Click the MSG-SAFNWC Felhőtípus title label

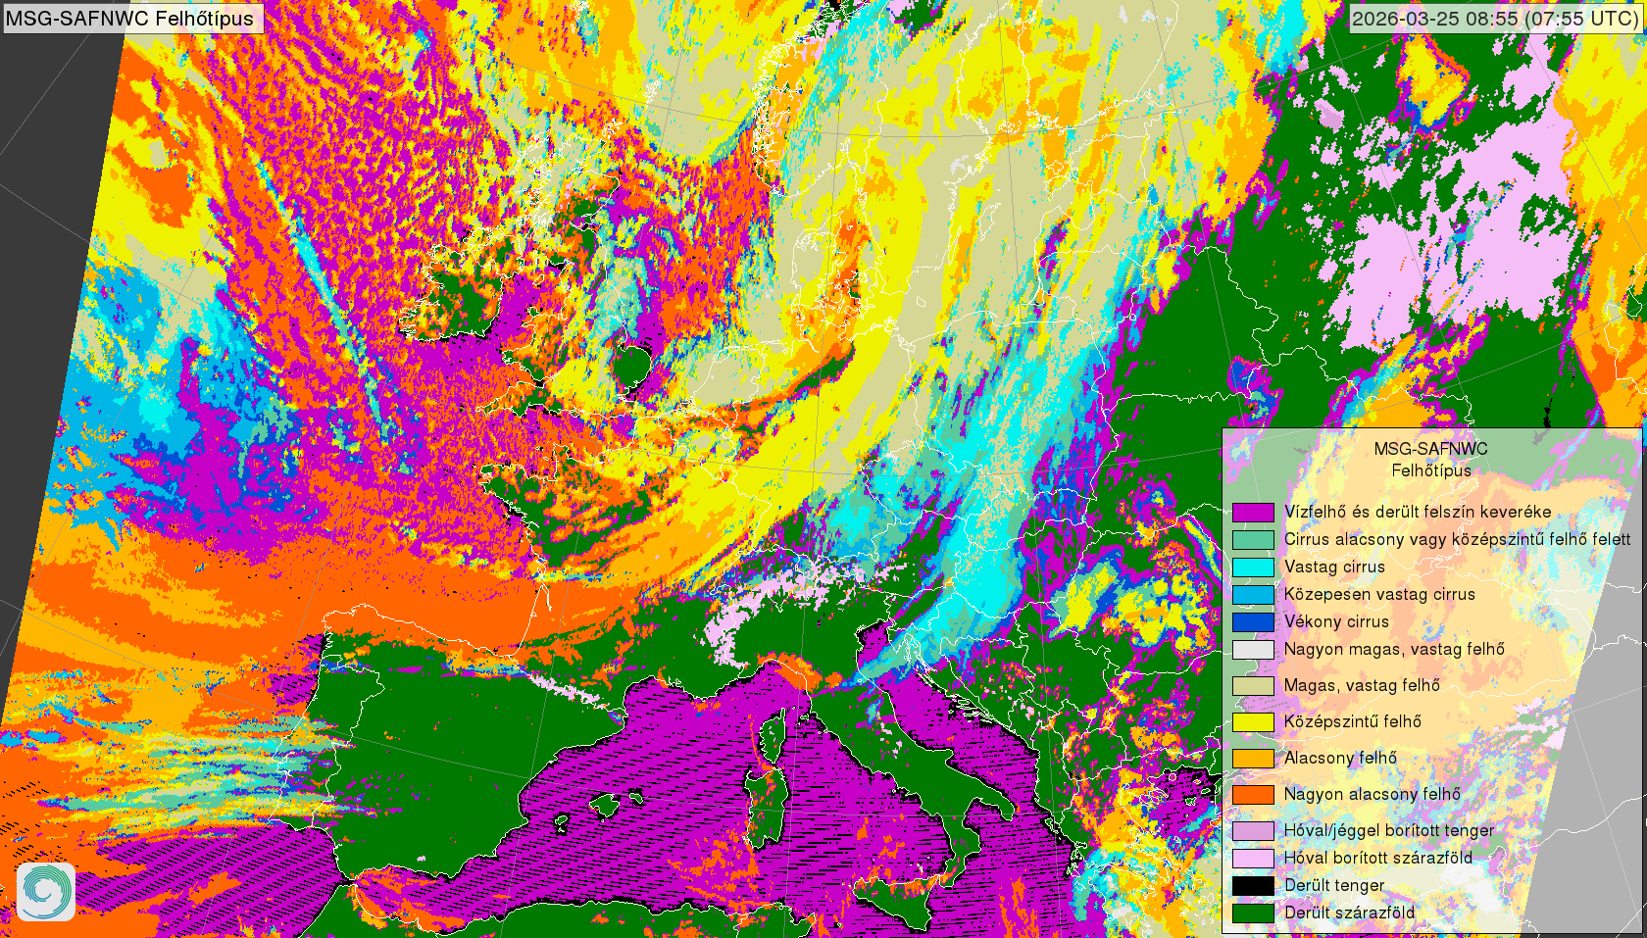(130, 19)
